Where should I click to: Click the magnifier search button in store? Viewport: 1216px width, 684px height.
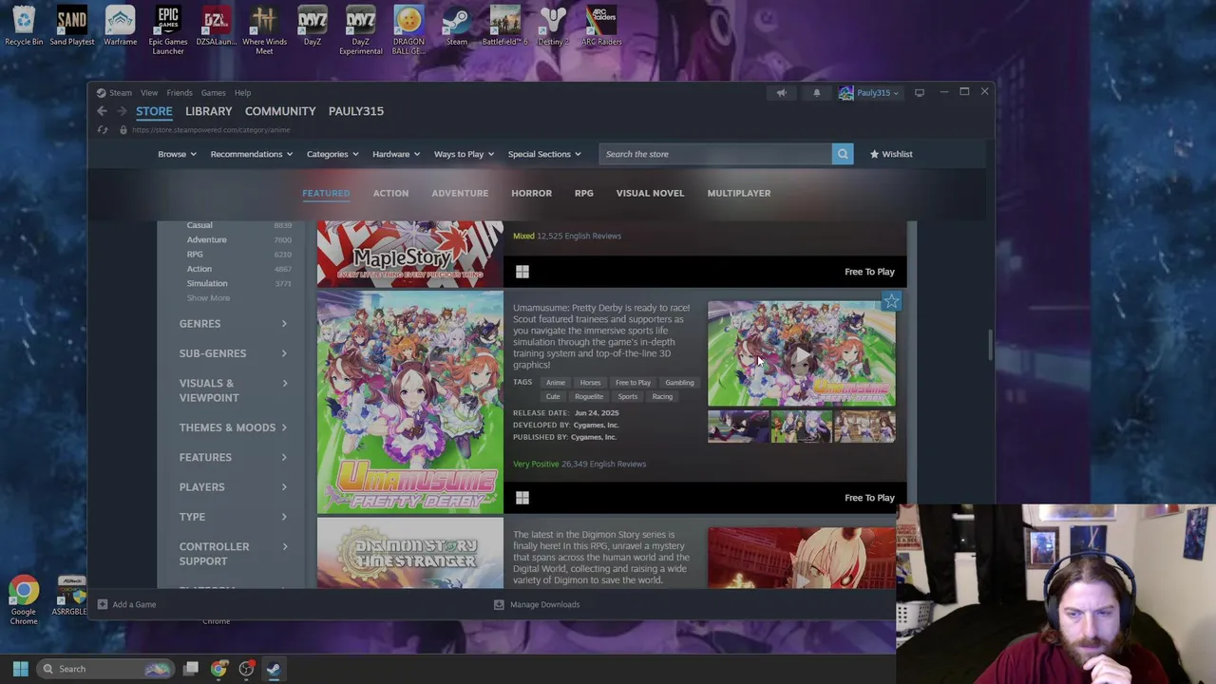coord(843,154)
